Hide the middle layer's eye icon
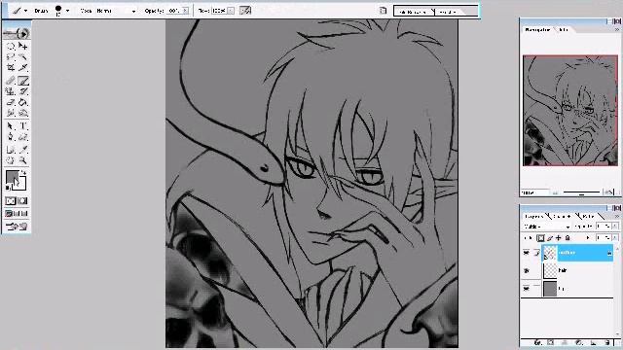This screenshot has width=623, height=350. click(x=527, y=270)
